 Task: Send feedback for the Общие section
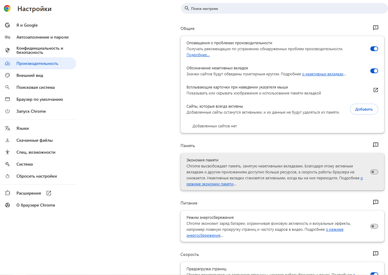(x=376, y=28)
